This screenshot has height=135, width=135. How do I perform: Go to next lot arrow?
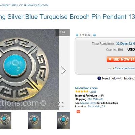click(94, 35)
